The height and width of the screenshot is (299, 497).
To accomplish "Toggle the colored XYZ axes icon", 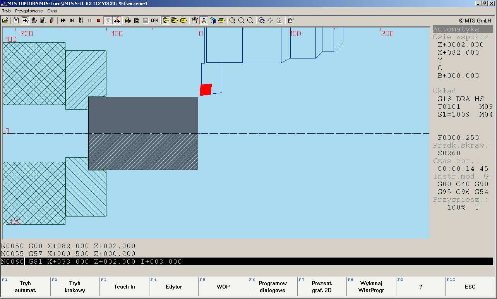I will point(204,20).
